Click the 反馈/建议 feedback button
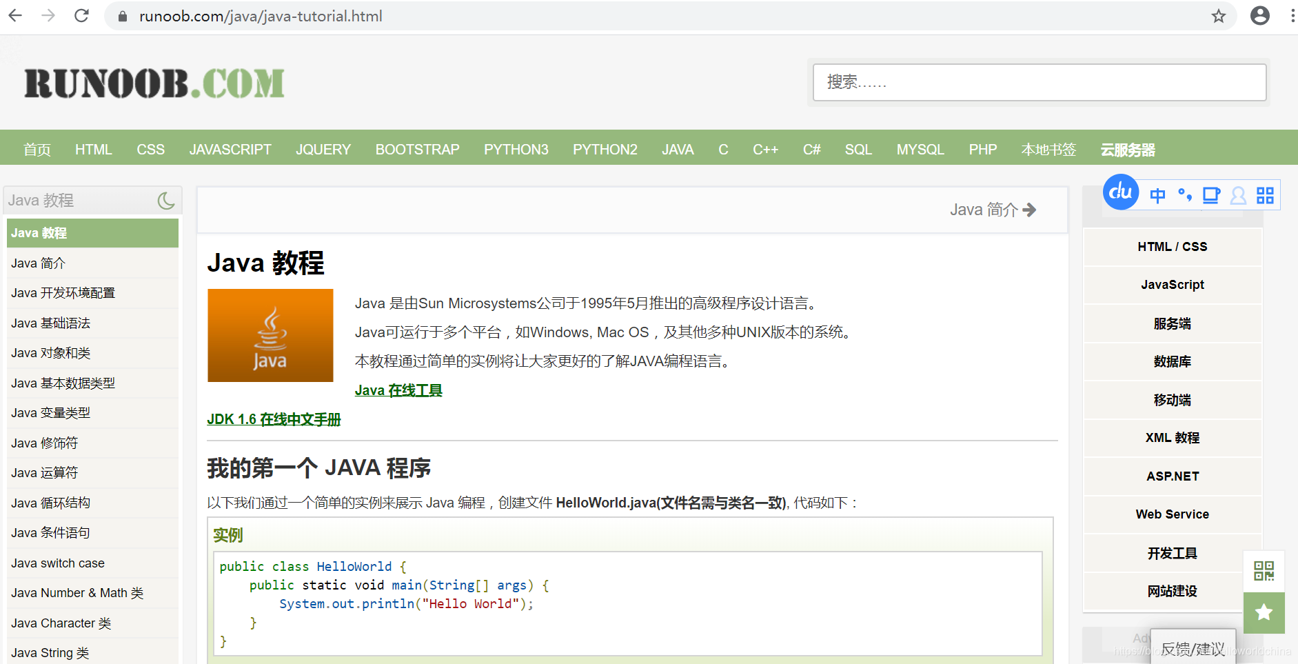 (1193, 648)
